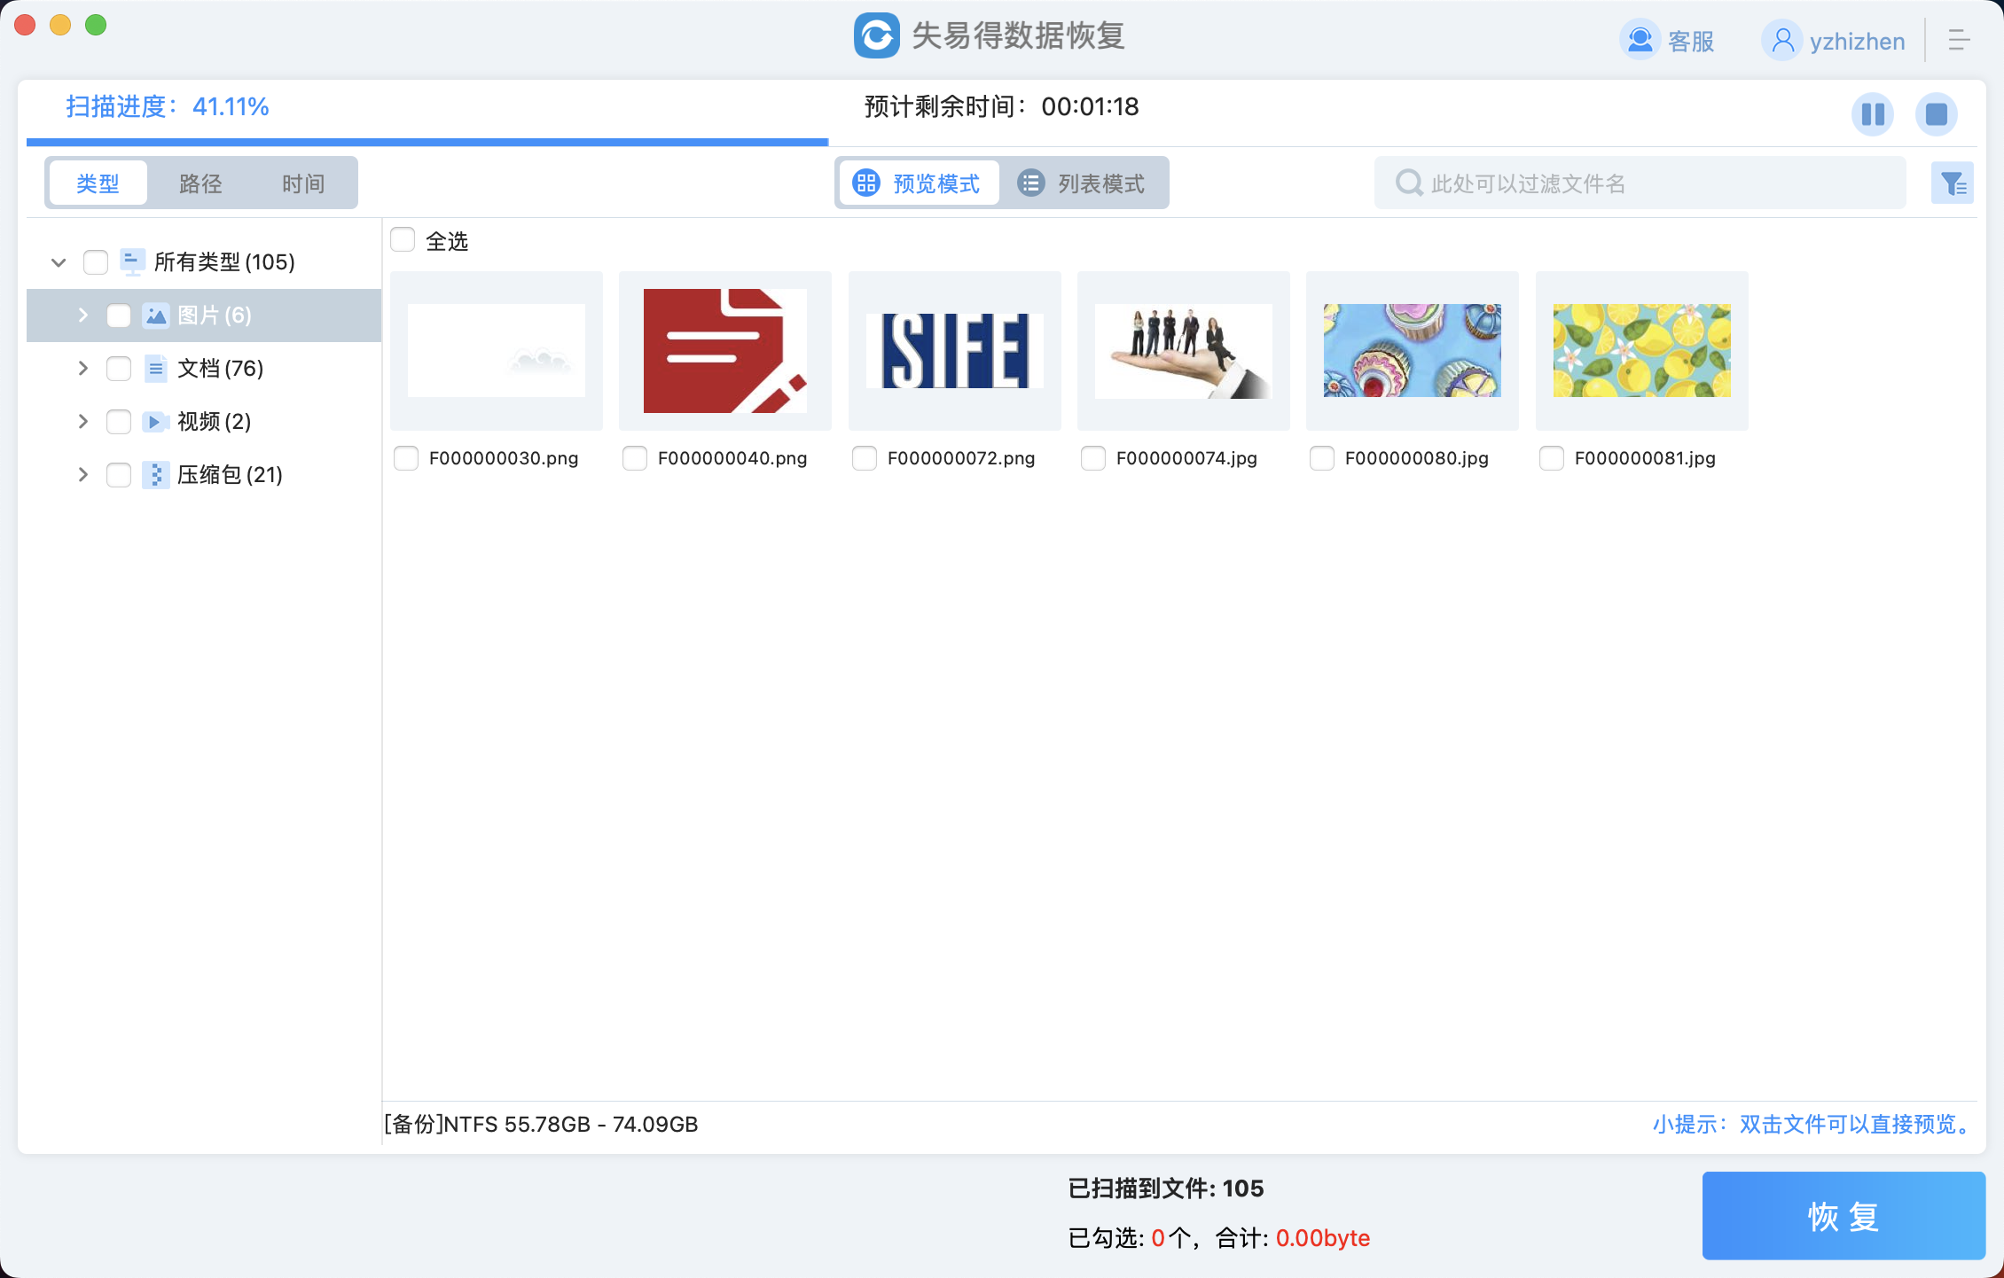Click the grid icon in 预览模式
This screenshot has height=1278, width=2004.
point(866,183)
